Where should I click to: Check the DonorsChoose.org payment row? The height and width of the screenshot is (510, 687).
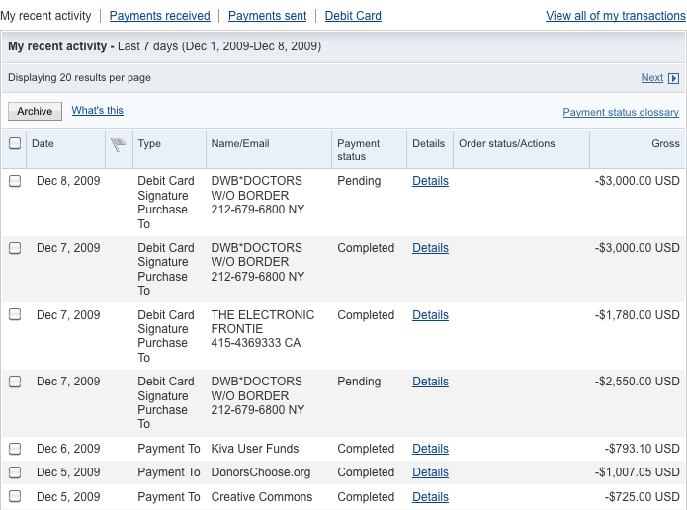click(x=15, y=471)
